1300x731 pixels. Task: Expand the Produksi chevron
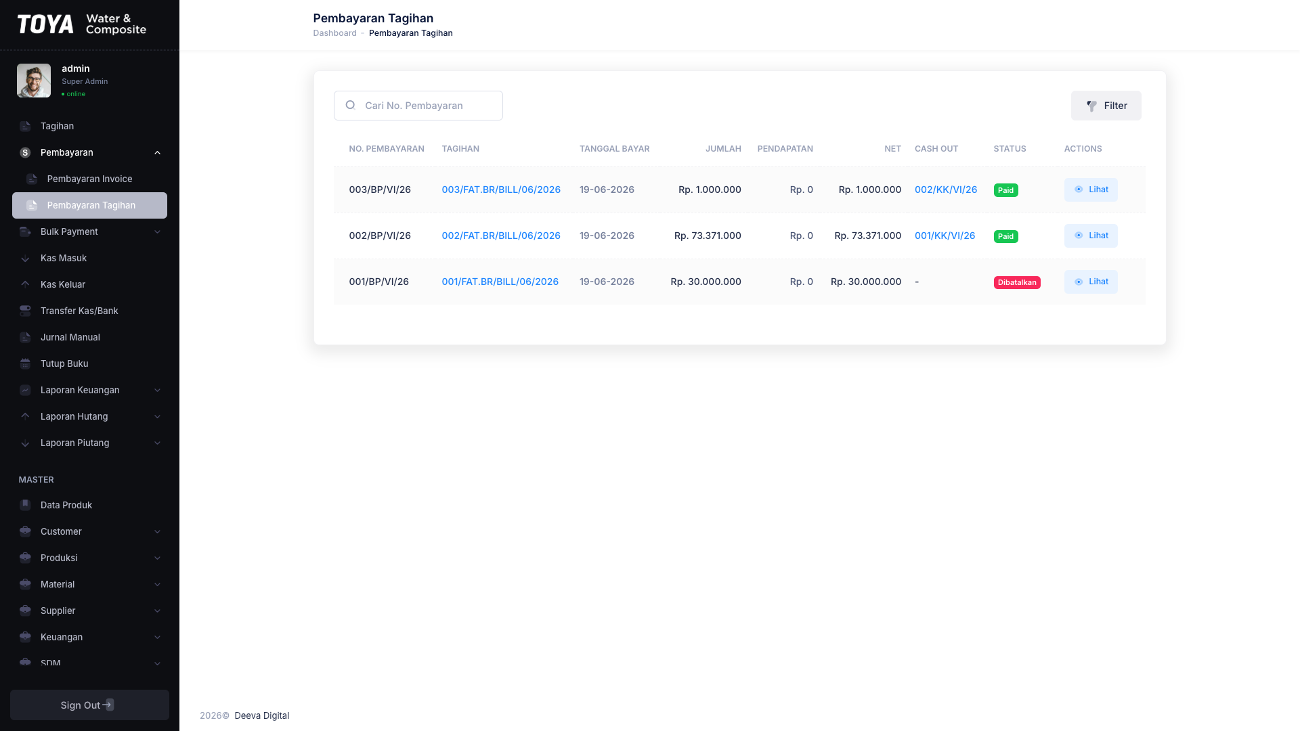157,558
